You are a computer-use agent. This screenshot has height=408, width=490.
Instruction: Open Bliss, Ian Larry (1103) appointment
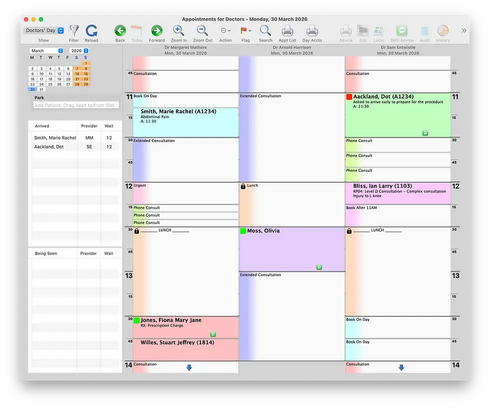(x=398, y=193)
